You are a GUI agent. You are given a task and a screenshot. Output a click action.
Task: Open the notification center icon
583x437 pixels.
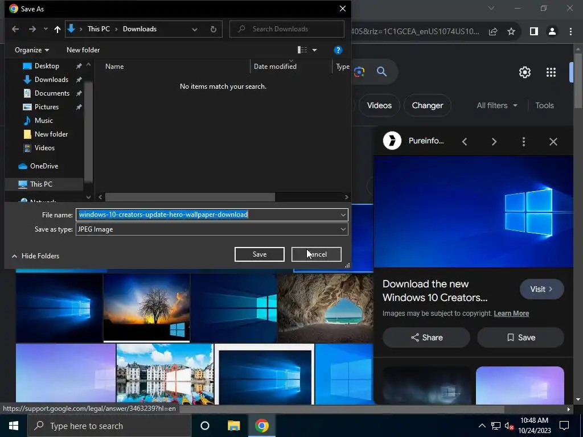[564, 426]
